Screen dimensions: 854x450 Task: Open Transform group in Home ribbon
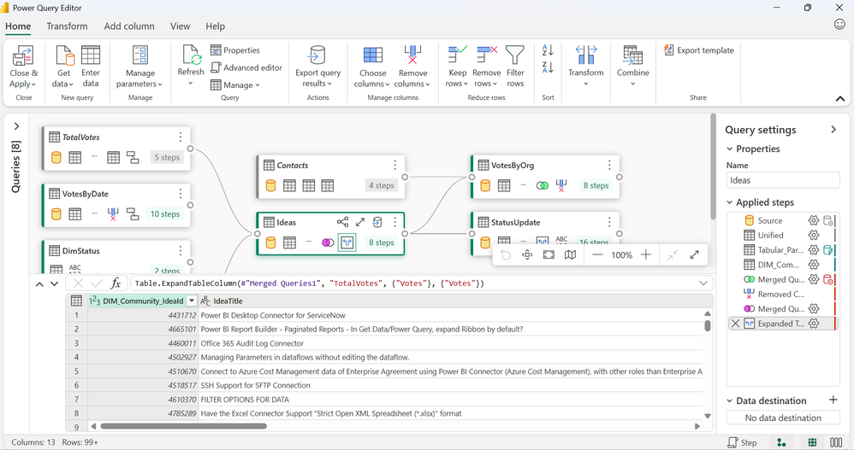pos(585,65)
